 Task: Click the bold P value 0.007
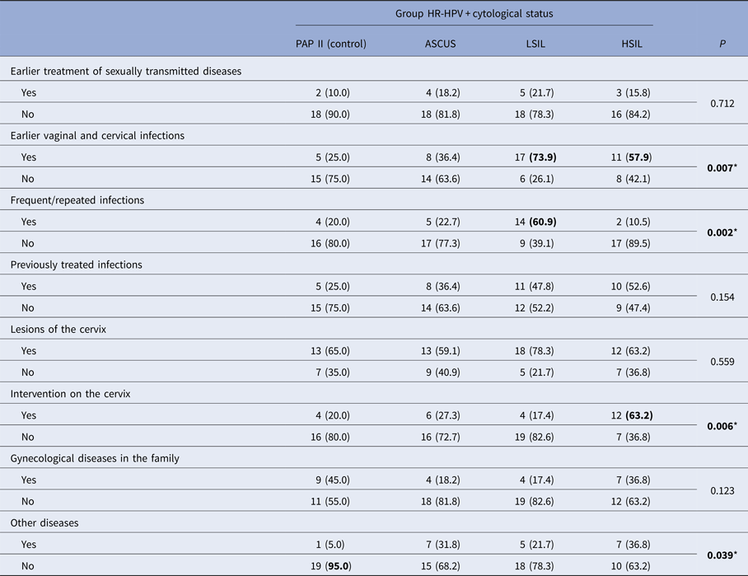pos(722,168)
